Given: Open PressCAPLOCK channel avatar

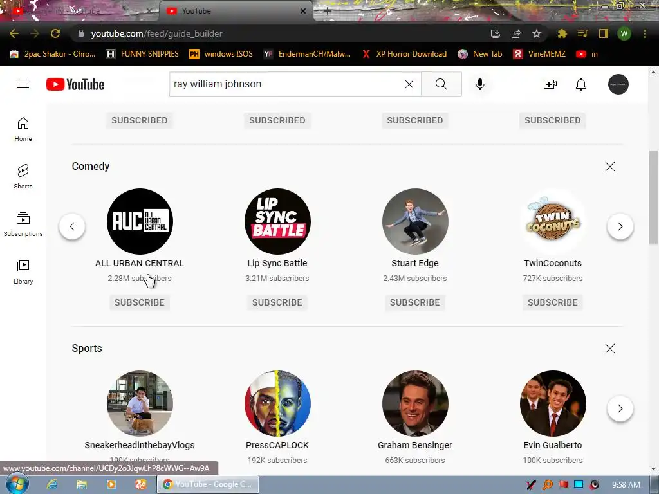Looking at the screenshot, I should click(277, 403).
